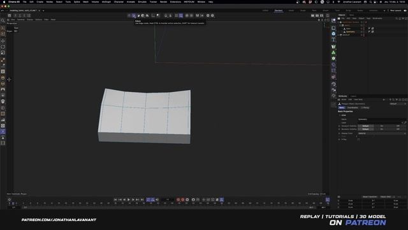Screen dimensions: 408x230
Task: Click the Model mode icon in top toolbar
Action: pos(143,15)
